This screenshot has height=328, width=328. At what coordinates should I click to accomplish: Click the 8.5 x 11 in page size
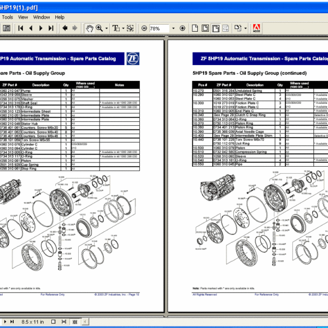pyautogui.click(x=33, y=322)
